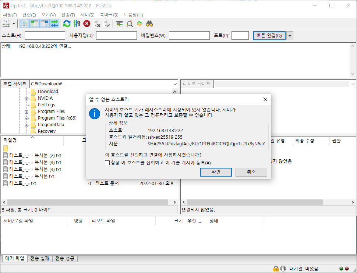Select the Download folder in tree
357x273 pixels.
pyautogui.click(x=48, y=92)
